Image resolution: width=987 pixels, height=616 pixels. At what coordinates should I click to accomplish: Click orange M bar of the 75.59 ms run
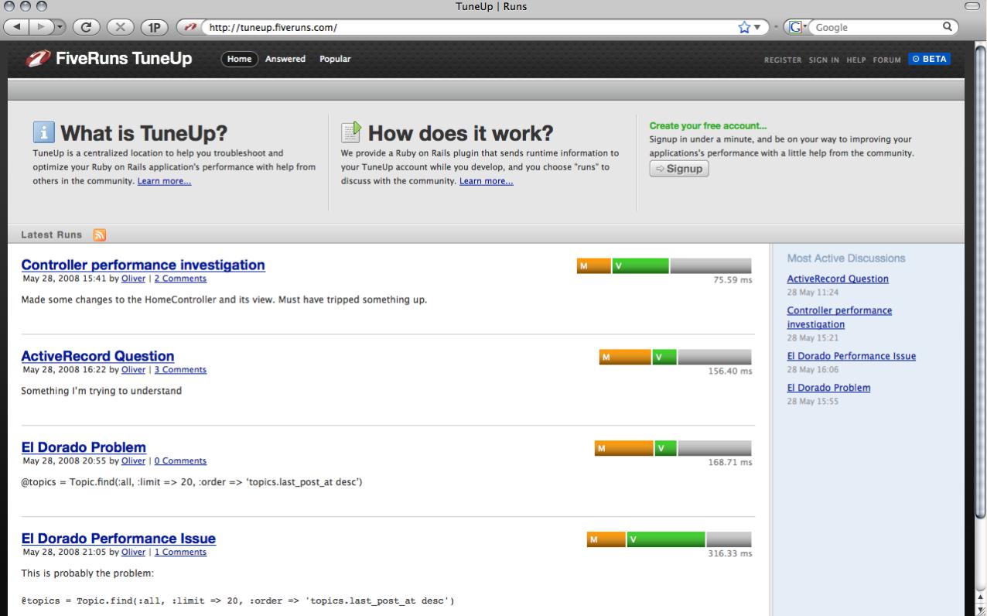pos(593,266)
